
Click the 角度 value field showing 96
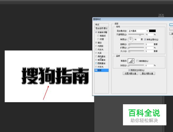coord(137,39)
